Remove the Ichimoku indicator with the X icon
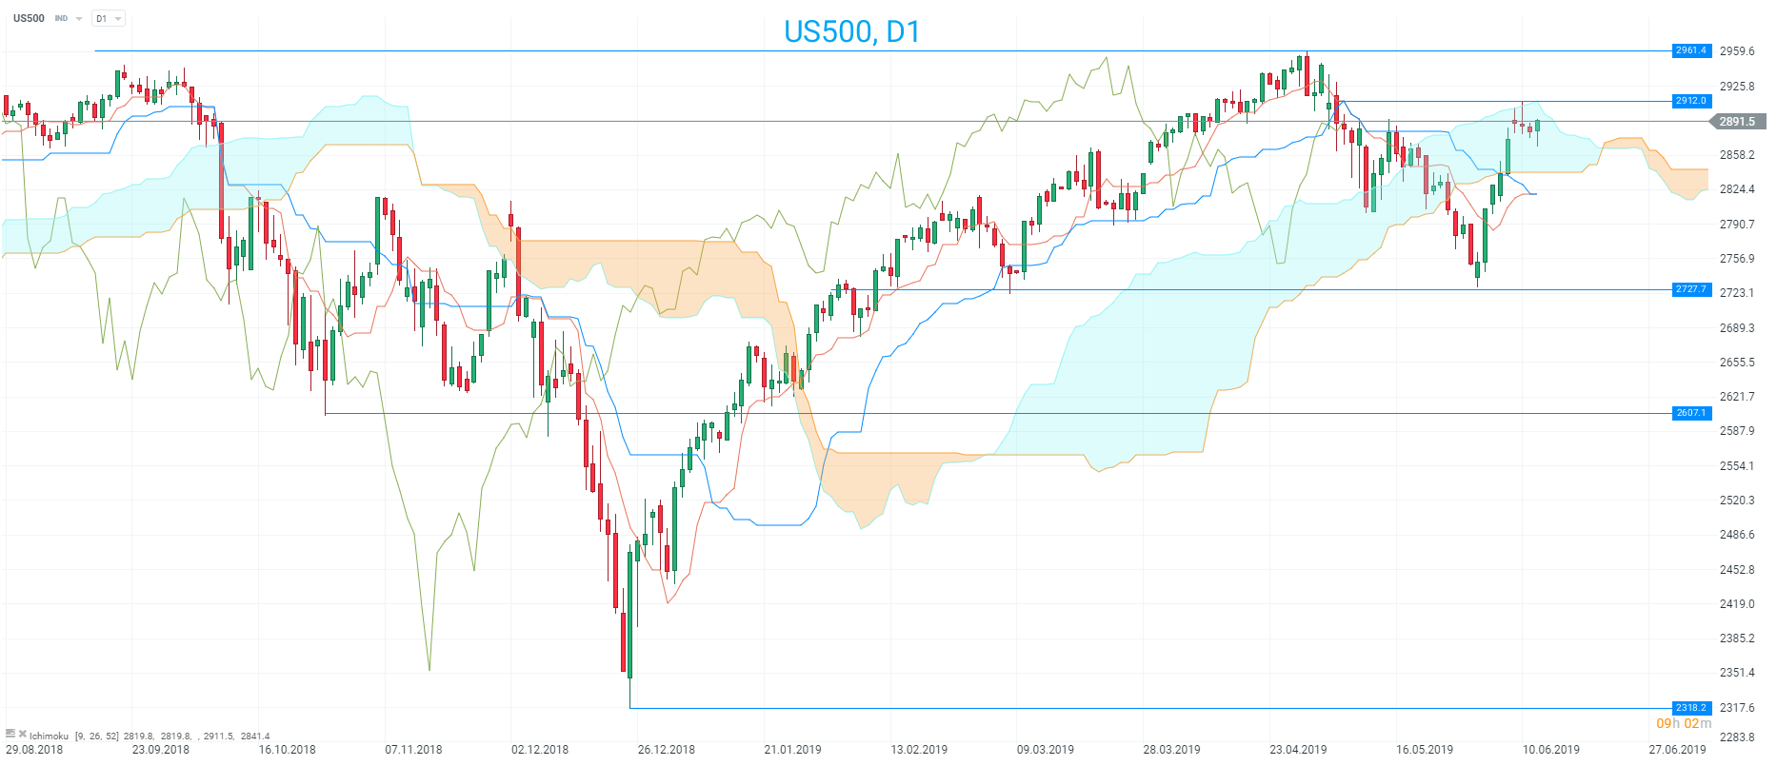The width and height of the screenshot is (1777, 766). click(x=23, y=734)
